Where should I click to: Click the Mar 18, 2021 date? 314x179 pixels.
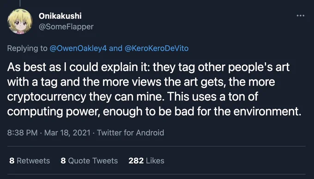tap(67, 133)
